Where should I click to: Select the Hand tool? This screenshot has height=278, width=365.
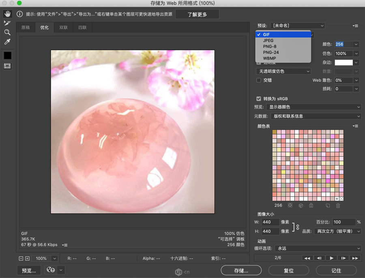[7, 14]
